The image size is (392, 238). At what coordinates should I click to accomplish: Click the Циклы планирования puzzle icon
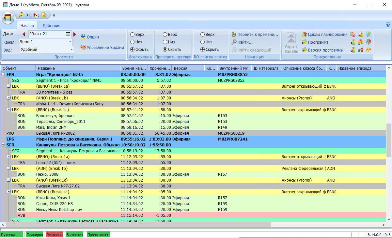coord(305,34)
